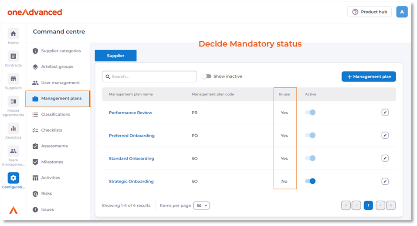Click the Product hub button

tap(370, 12)
